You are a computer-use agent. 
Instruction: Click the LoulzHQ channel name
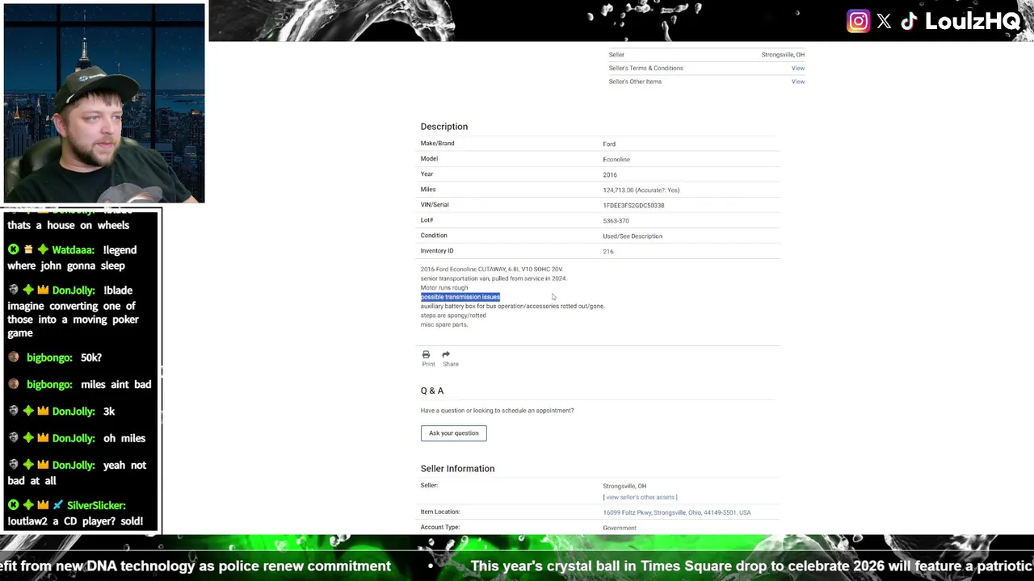pyautogui.click(x=973, y=22)
